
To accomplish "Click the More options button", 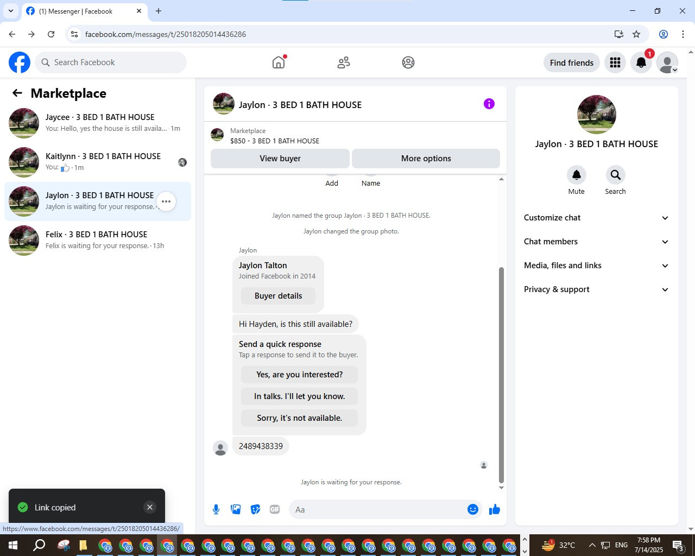I will pos(426,159).
